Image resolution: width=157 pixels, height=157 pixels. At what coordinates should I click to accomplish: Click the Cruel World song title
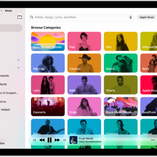[86, 139]
